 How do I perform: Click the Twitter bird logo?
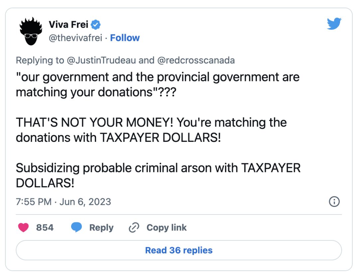tap(334, 24)
